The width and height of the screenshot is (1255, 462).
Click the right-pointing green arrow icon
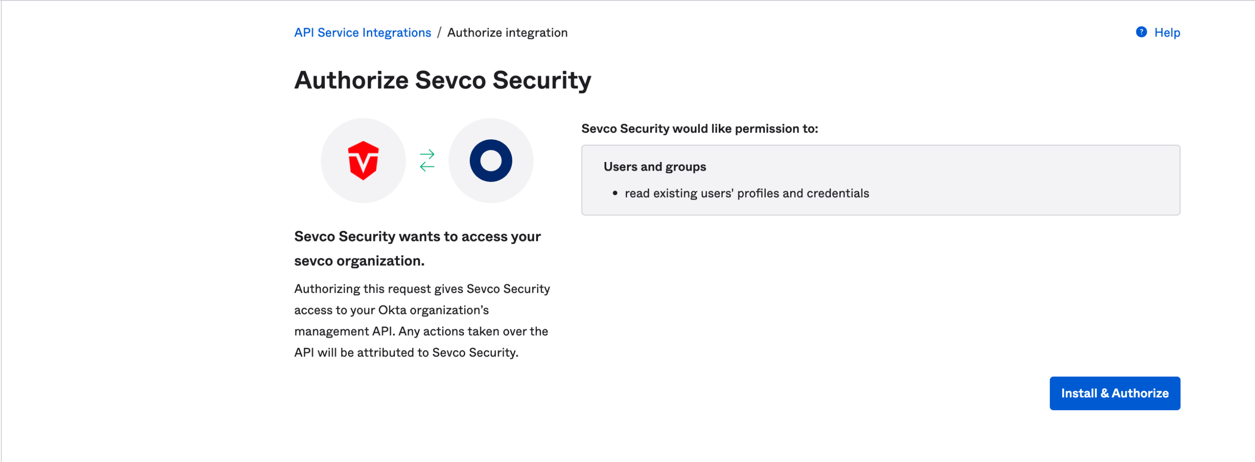coord(427,154)
